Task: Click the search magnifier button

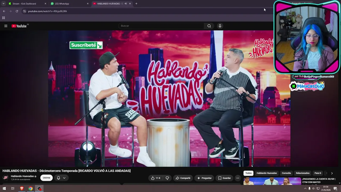Action: coord(209,26)
